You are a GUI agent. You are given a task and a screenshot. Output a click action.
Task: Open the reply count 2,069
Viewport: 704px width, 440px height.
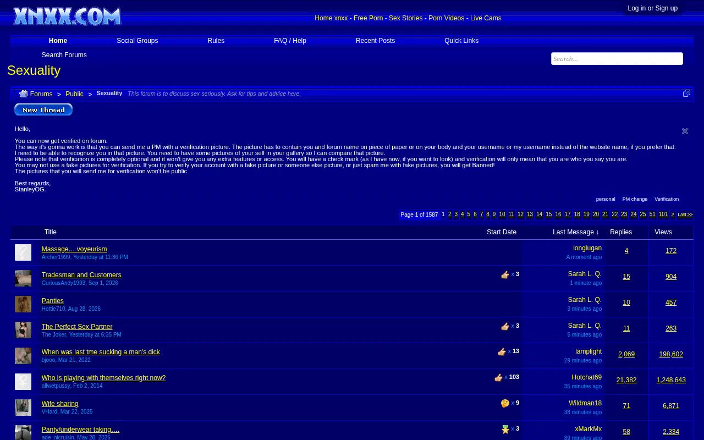[626, 354]
